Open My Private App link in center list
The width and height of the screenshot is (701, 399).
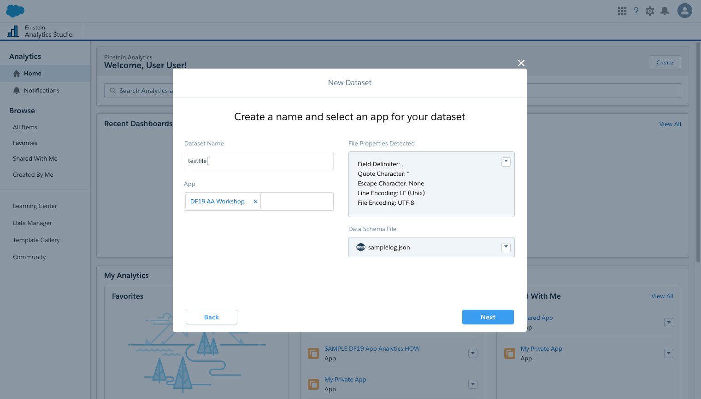tap(345, 380)
